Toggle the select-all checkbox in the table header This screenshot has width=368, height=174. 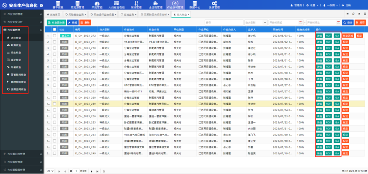(x=54, y=29)
